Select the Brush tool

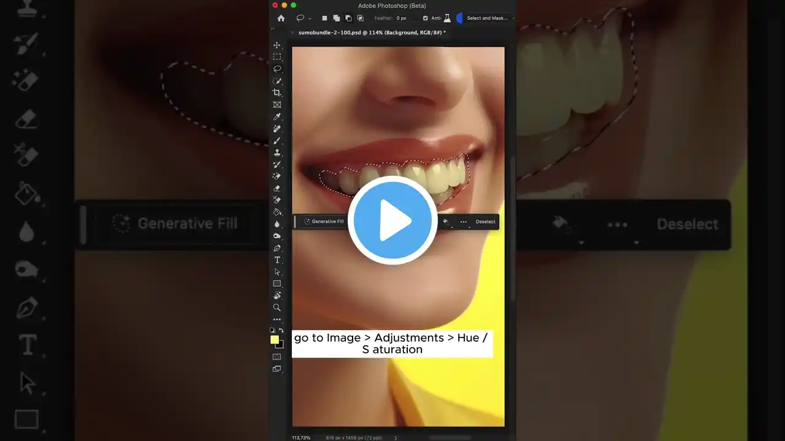click(277, 140)
